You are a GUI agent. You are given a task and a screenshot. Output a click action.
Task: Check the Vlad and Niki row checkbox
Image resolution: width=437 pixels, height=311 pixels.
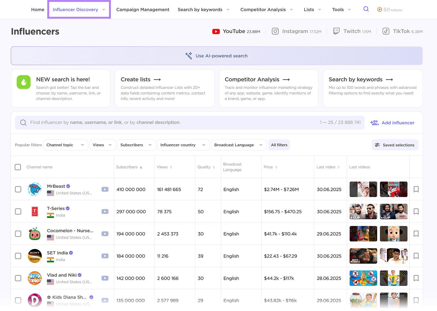(18, 278)
